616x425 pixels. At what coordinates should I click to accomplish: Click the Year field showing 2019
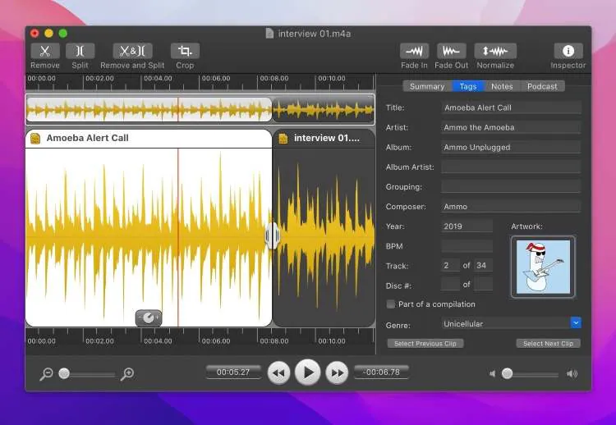467,226
